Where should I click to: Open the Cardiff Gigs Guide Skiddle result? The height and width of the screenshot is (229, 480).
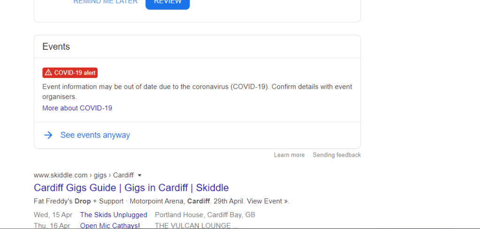[x=131, y=188]
